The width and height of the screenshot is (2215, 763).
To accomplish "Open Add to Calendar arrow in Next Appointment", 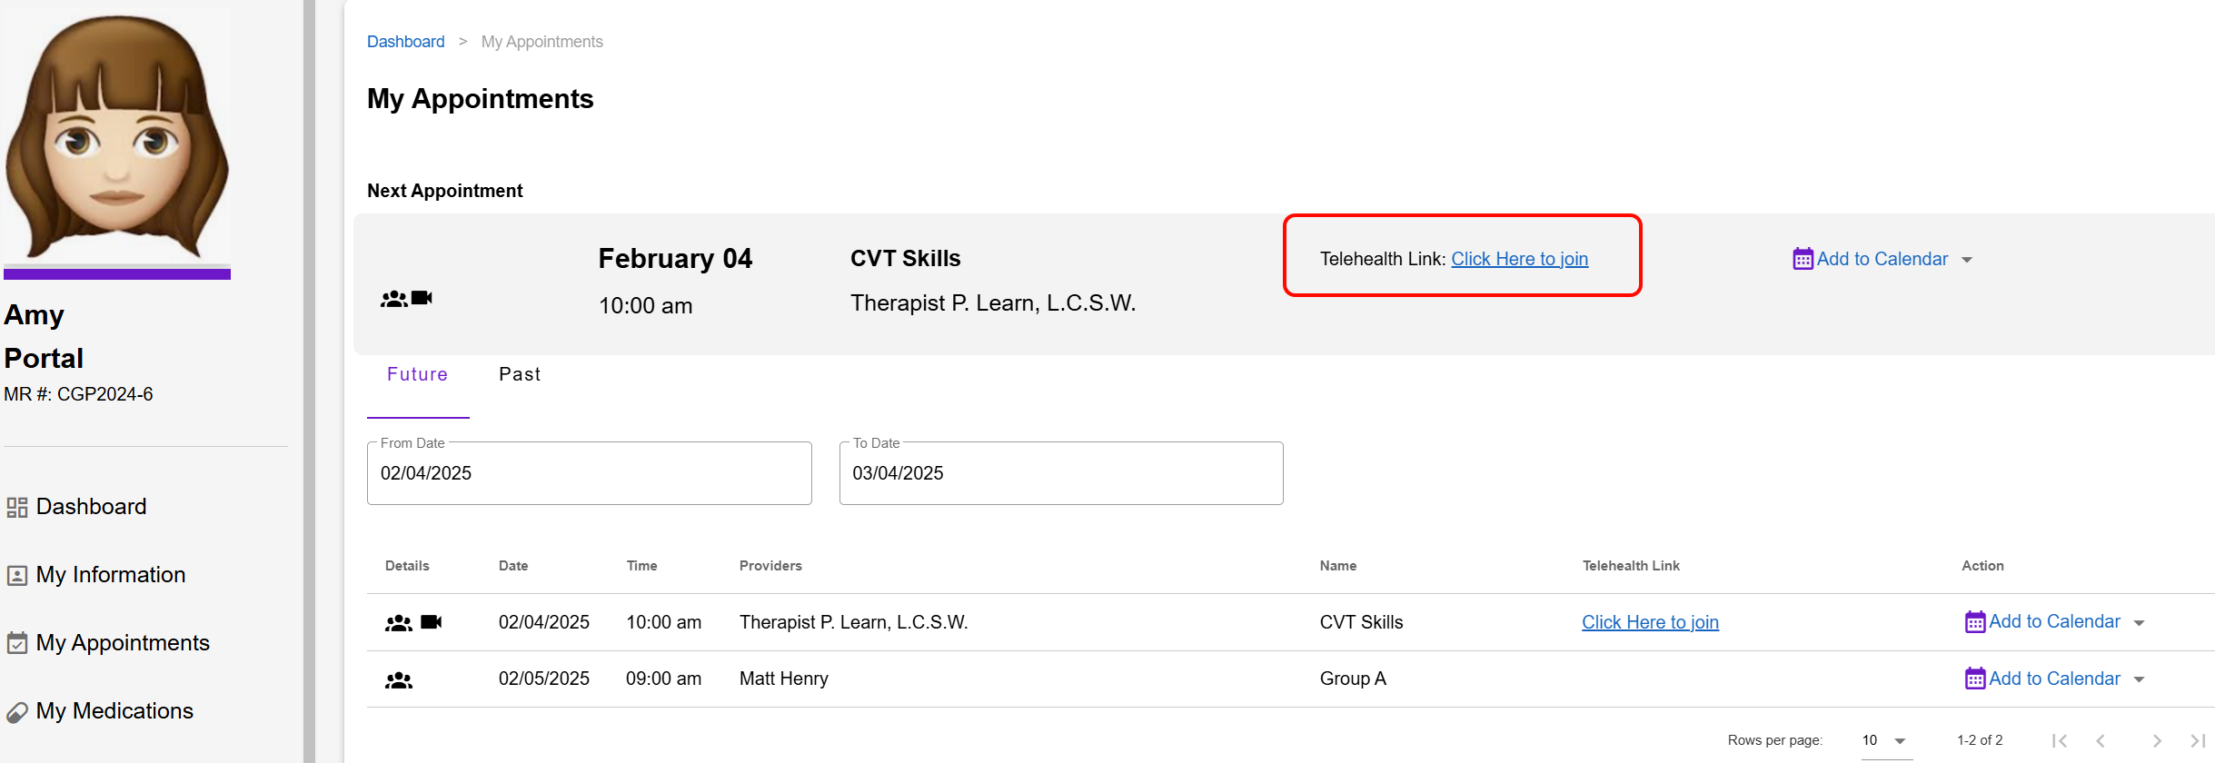I will 1967,260.
